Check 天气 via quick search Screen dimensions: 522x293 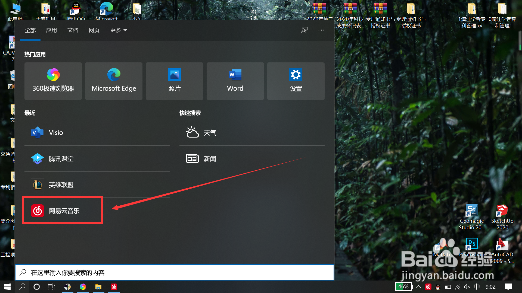click(x=210, y=132)
